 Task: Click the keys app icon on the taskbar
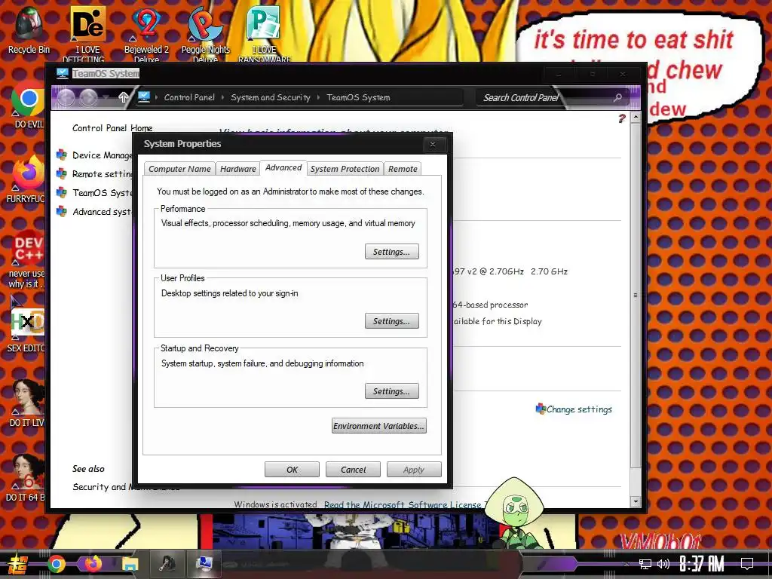click(x=167, y=564)
